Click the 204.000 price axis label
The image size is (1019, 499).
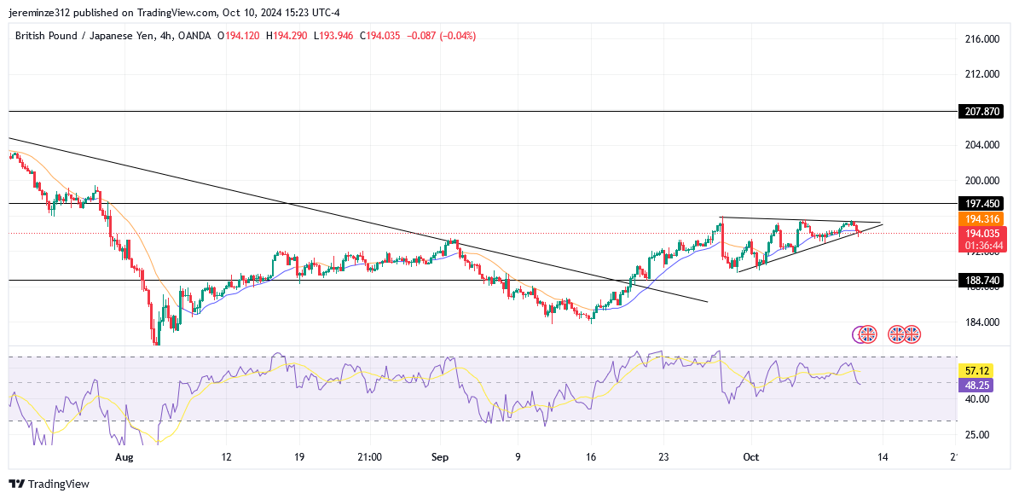982,145
